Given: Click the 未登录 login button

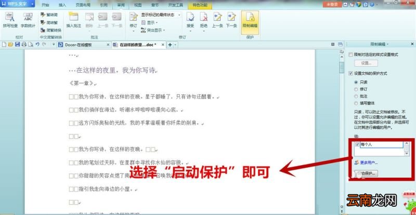Looking at the screenshot, I should tap(332, 5).
